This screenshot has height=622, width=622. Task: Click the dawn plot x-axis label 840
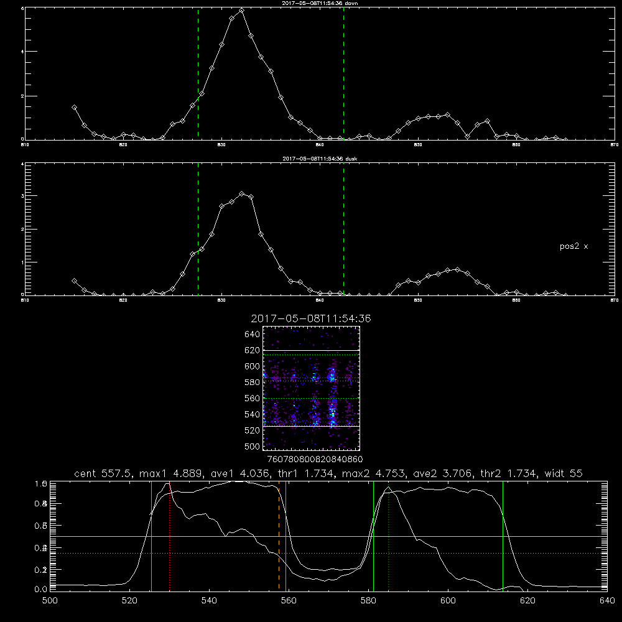[x=320, y=145]
